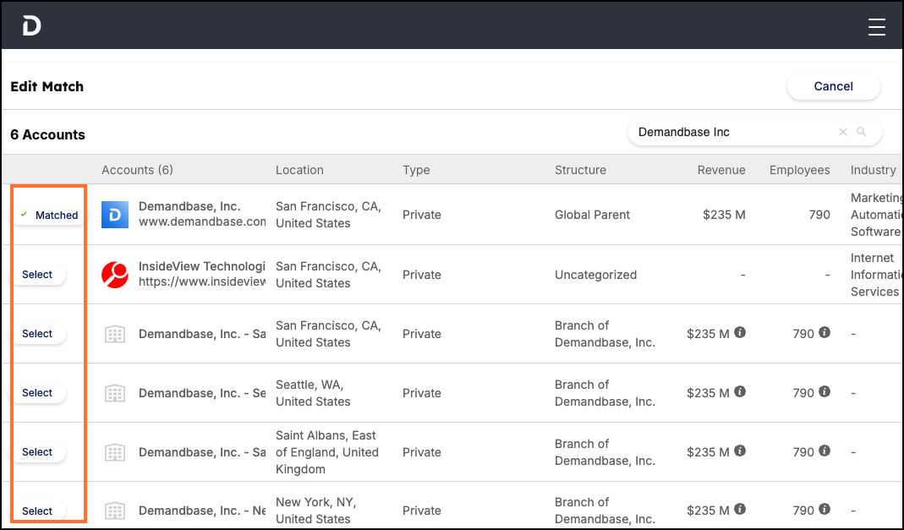The width and height of the screenshot is (904, 530).
Task: Click the blue Demandbase account logo
Action: point(115,215)
